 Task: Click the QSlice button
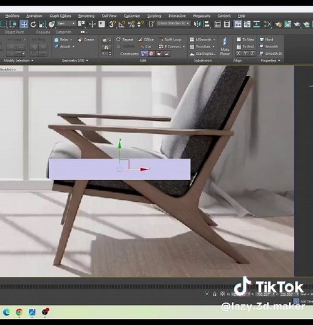coord(146,39)
